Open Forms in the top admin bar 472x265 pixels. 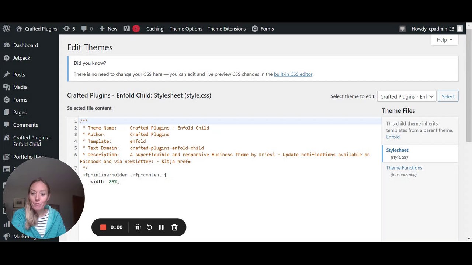pyautogui.click(x=263, y=29)
